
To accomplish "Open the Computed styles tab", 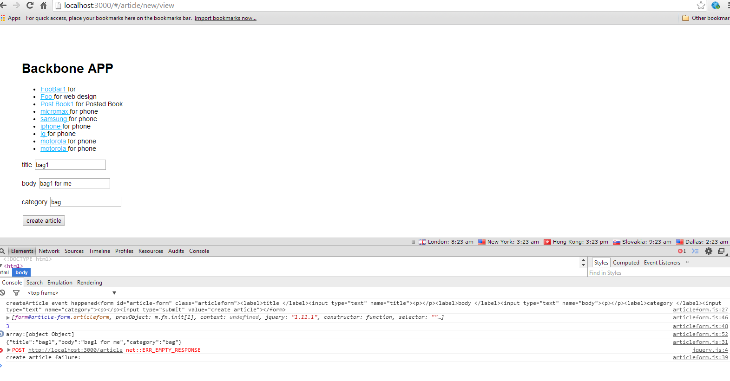I will click(x=626, y=263).
